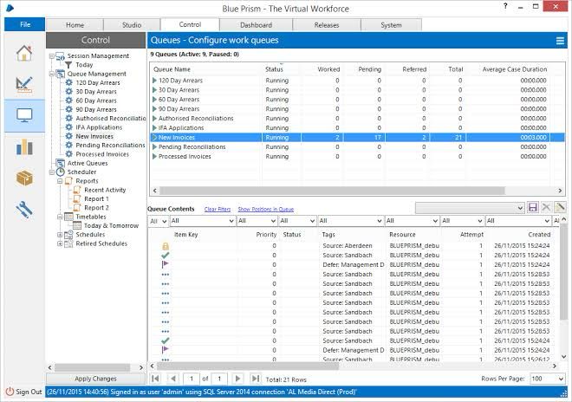Select Report 1 in the Scheduler tree

pyautogui.click(x=96, y=198)
